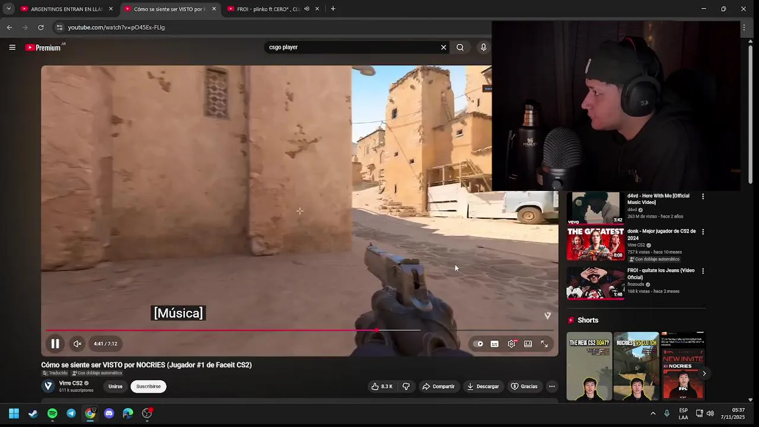Image resolution: width=759 pixels, height=427 pixels.
Task: Open a new browser tab
Action: tap(333, 9)
